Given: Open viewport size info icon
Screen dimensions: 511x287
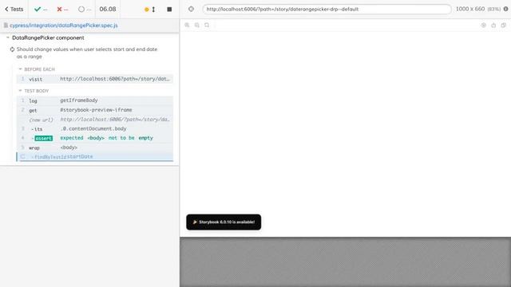Looking at the screenshot, I should [505, 9].
